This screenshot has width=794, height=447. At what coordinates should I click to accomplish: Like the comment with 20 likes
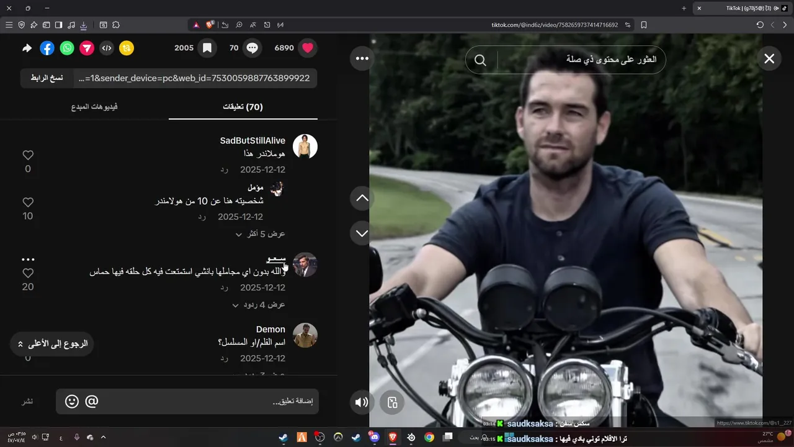[28, 273]
